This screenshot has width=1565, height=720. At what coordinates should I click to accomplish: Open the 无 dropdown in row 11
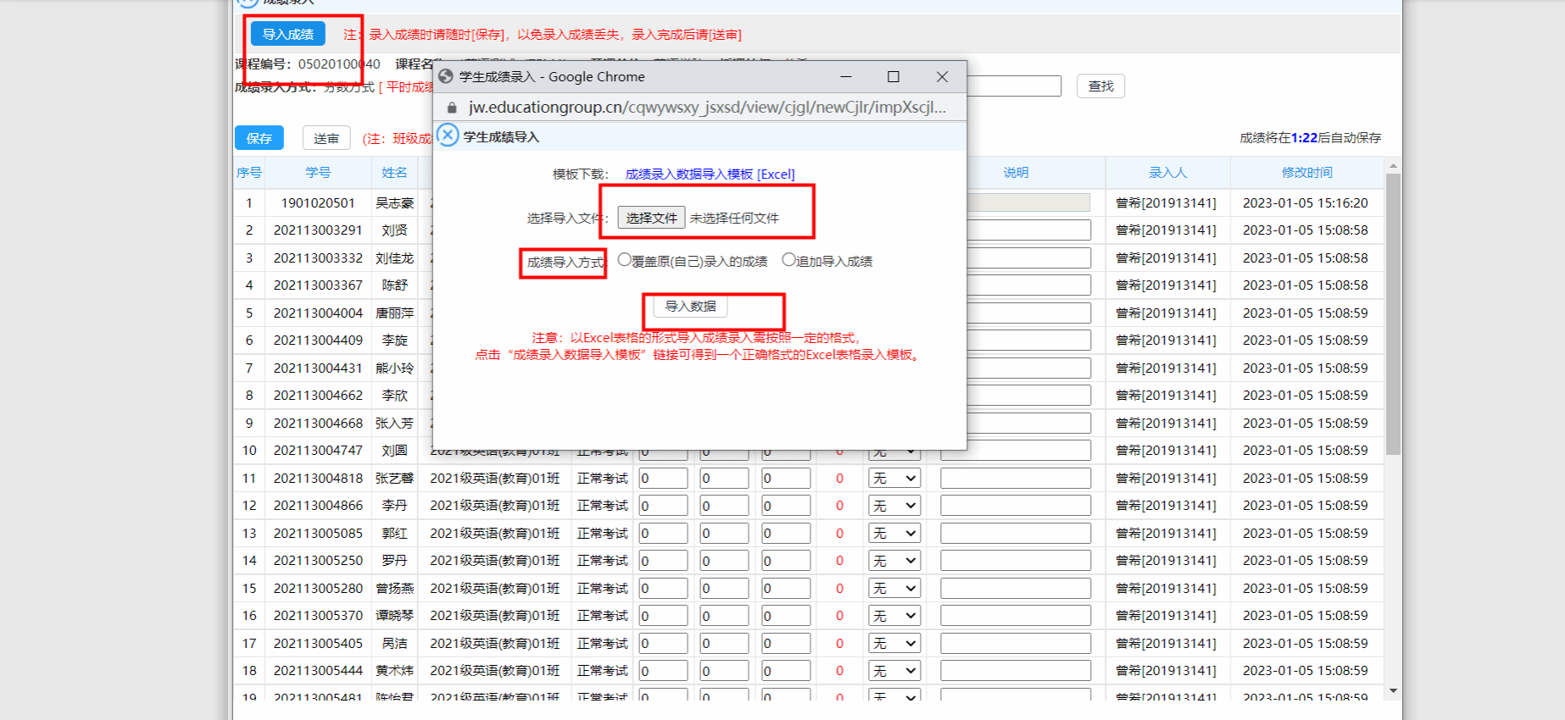point(894,479)
